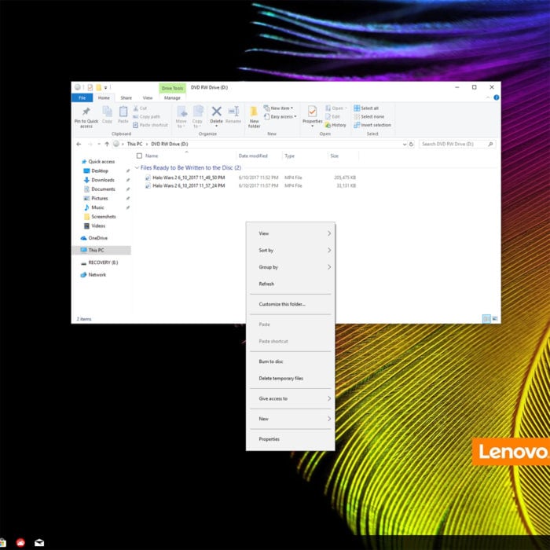This screenshot has width=550, height=550.
Task: Open the Easy access dropdown
Action: 280,116
